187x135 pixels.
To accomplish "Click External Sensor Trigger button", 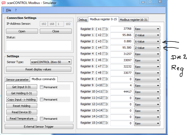I will 39,127.
